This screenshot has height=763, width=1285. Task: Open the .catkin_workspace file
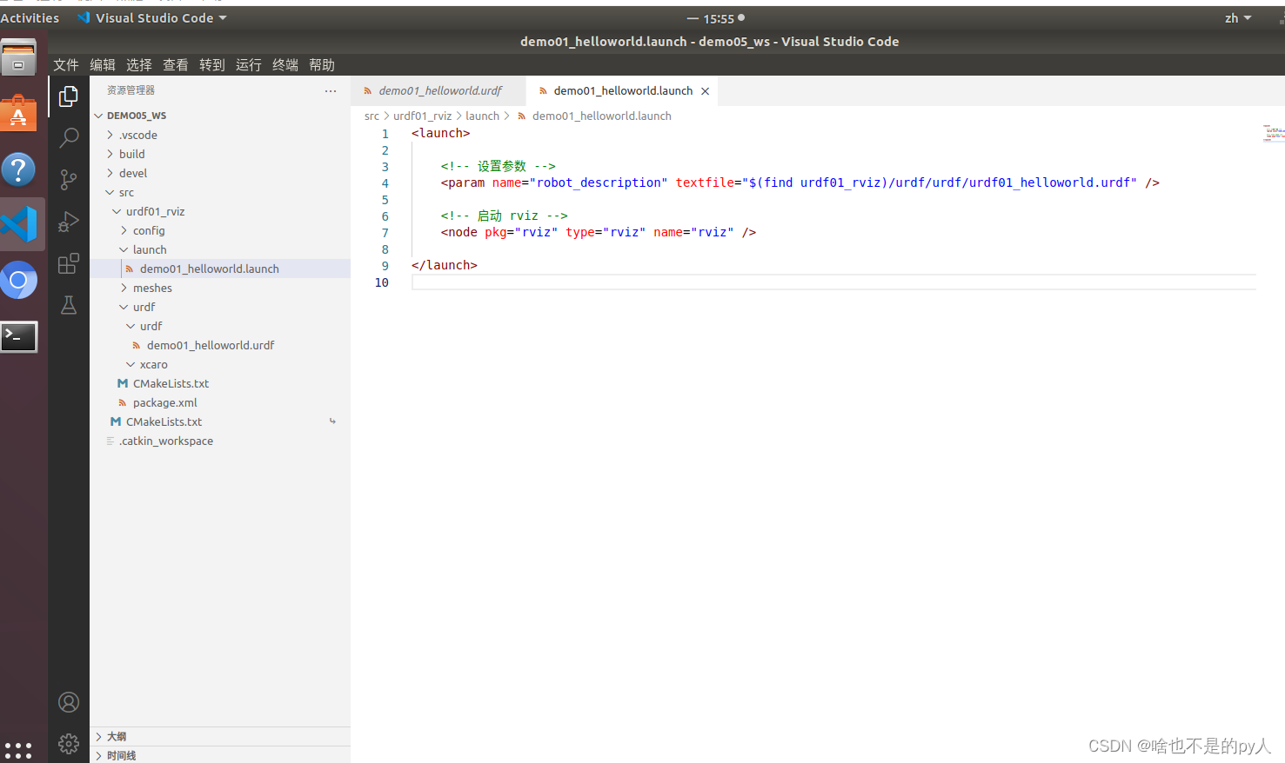click(220, 441)
